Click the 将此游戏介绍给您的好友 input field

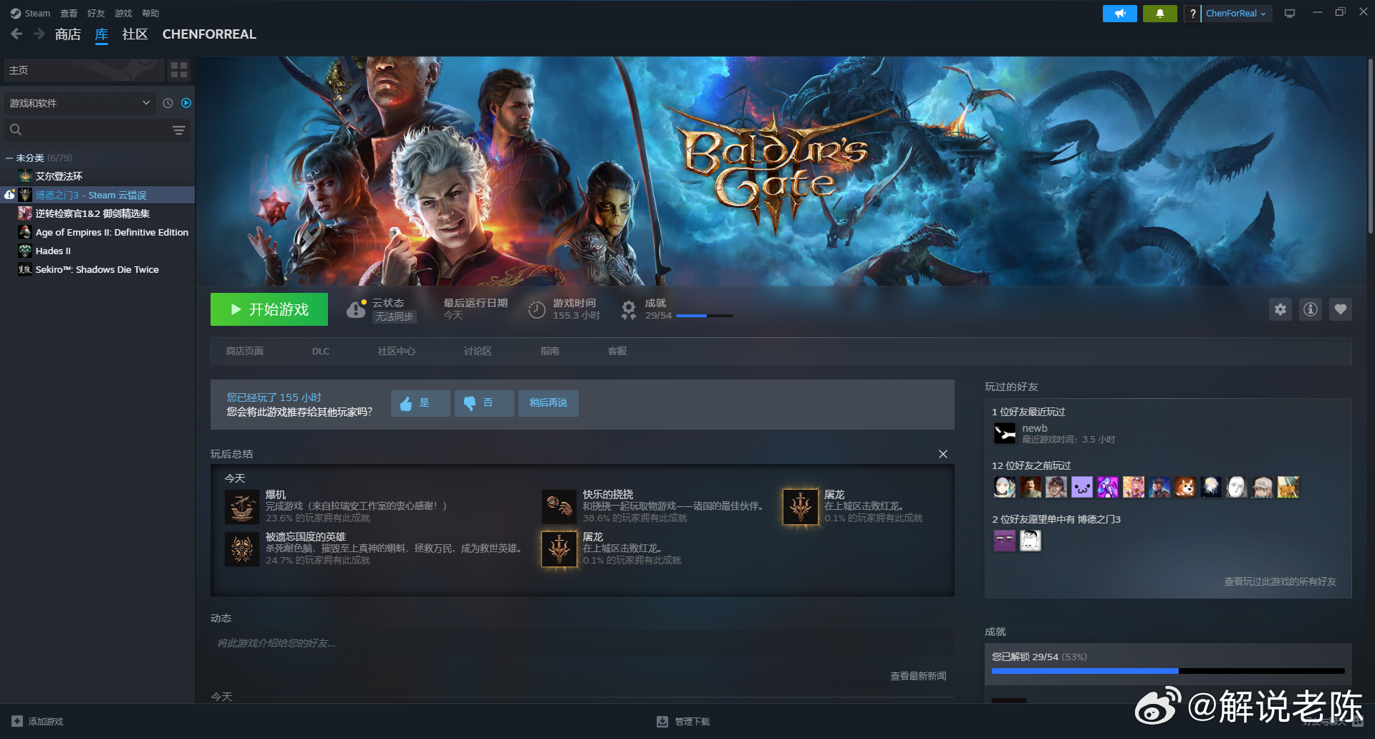(582, 643)
